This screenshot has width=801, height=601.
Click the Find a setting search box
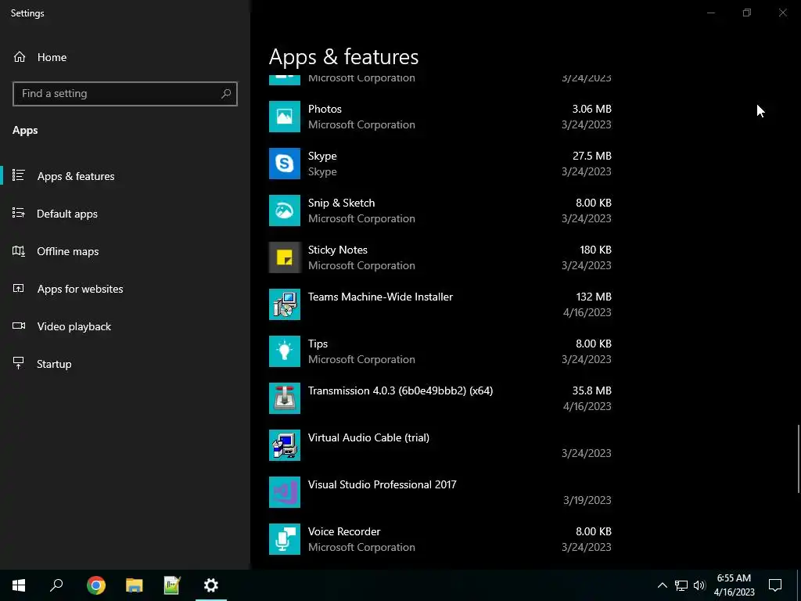click(125, 94)
